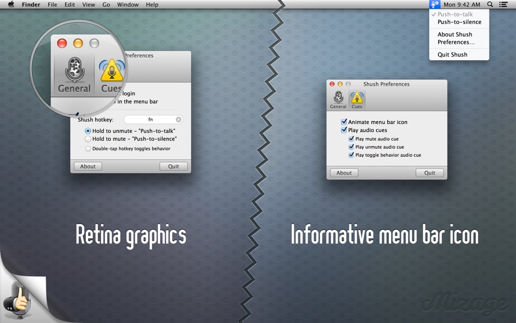
Task: Enable Double-tap hotkey toggles behavior
Action: click(x=88, y=148)
